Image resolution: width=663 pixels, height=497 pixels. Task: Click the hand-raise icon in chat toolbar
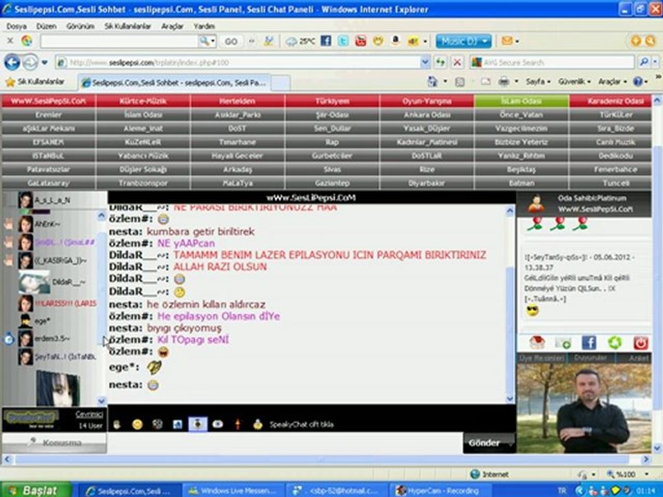click(117, 425)
